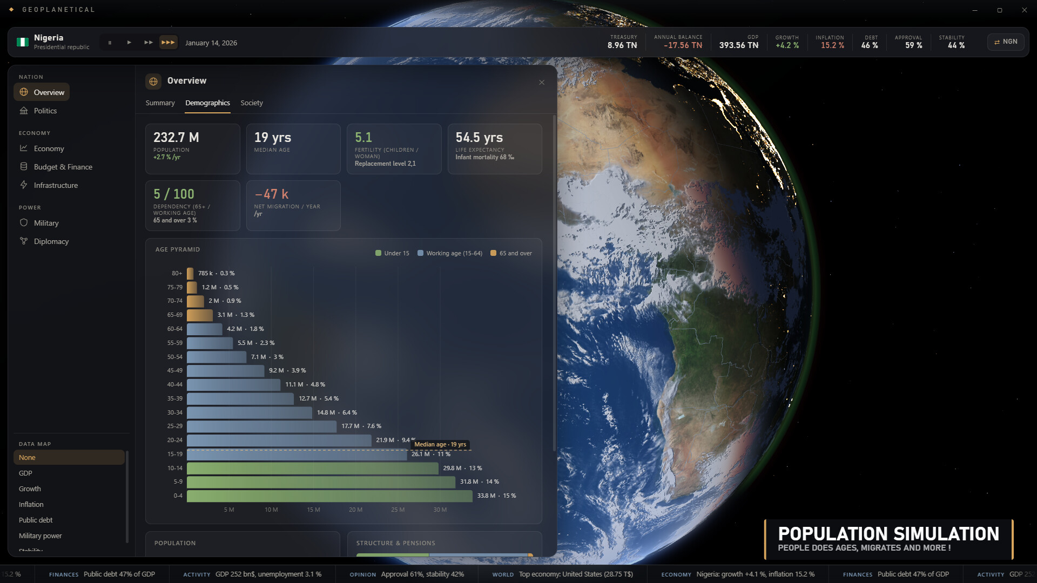
Task: Click the 80+ age group bar
Action: pos(190,274)
